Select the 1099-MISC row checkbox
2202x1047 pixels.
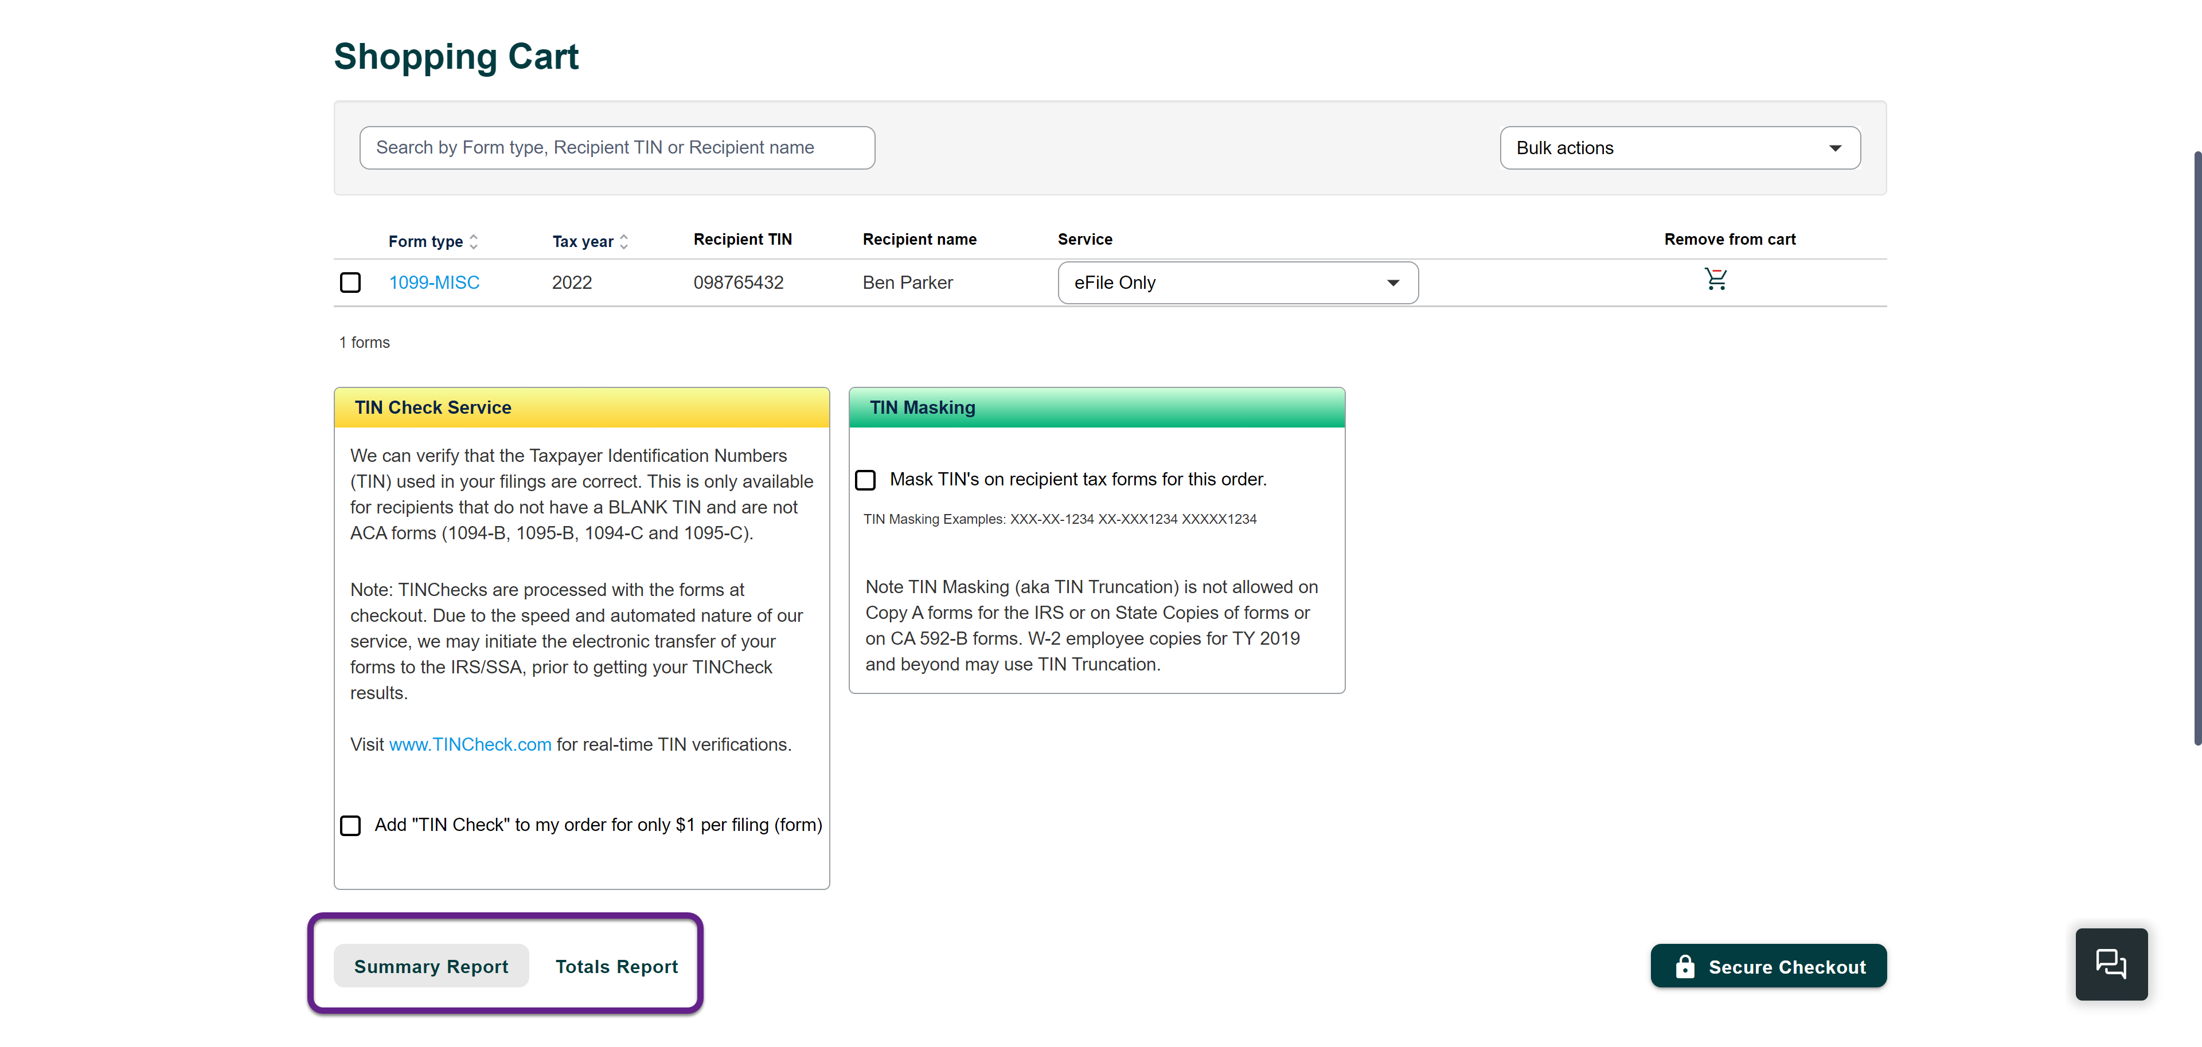coord(350,283)
